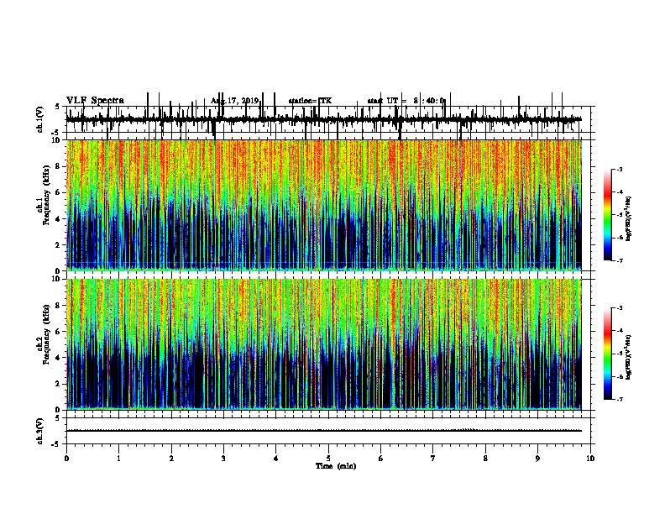
Task: Click the '-3' tick on ch.1 colorbar
Action: pyautogui.click(x=620, y=170)
